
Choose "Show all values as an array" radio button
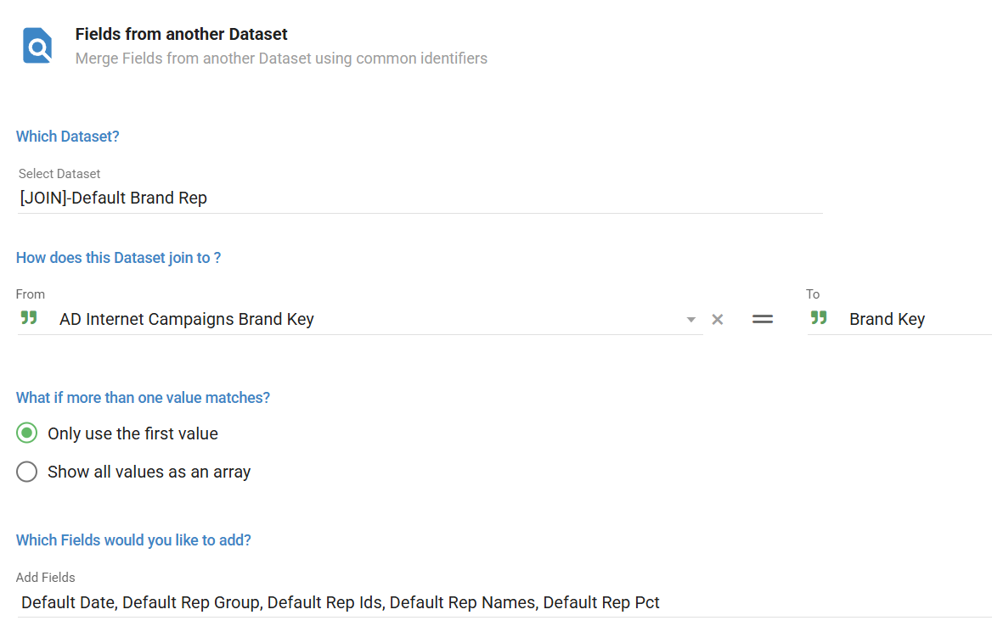point(27,472)
